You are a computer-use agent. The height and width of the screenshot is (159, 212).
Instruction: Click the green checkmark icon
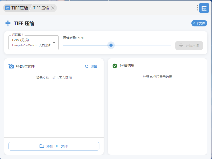(x=115, y=66)
